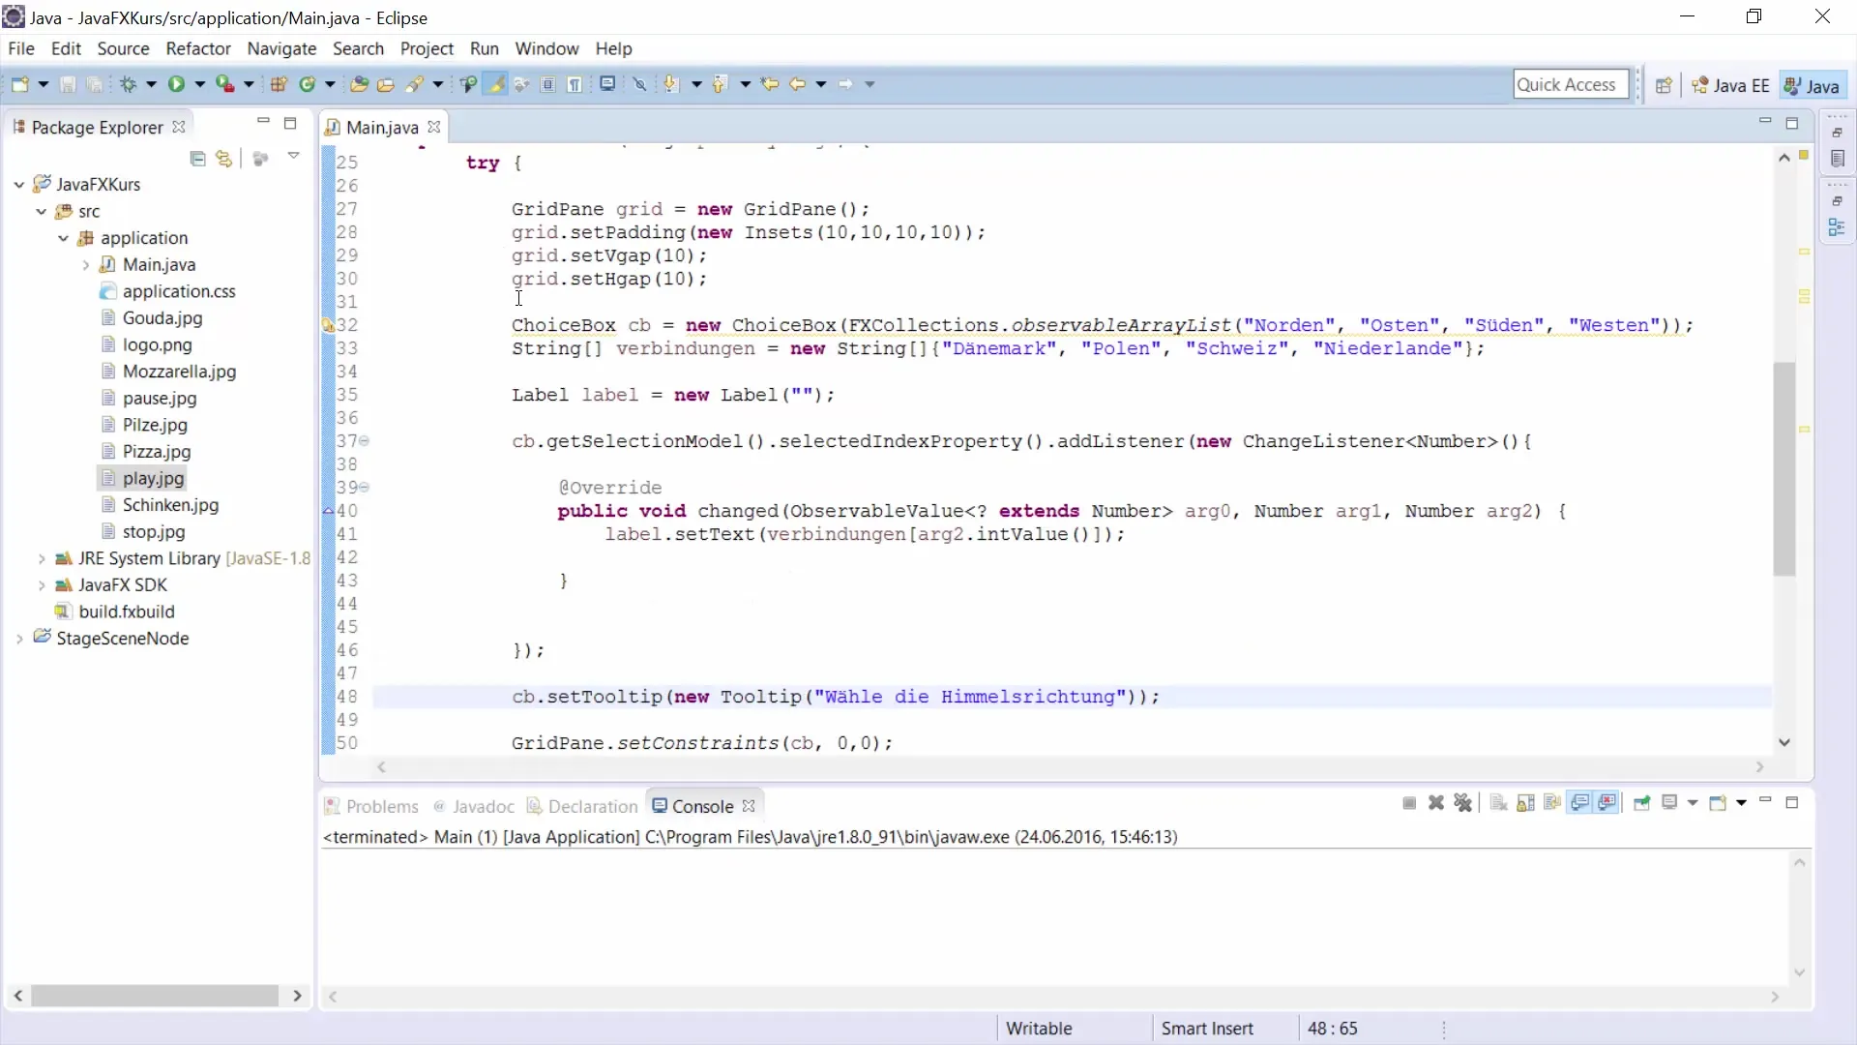This screenshot has height=1045, width=1857.
Task: Run the program with green play icon
Action: pyautogui.click(x=176, y=85)
